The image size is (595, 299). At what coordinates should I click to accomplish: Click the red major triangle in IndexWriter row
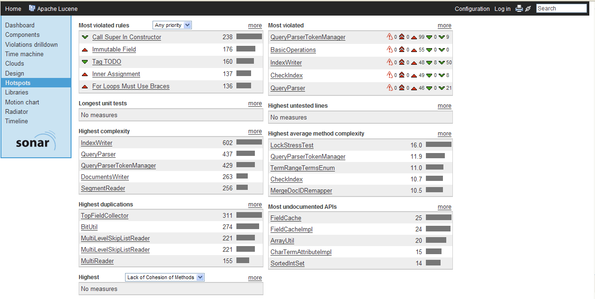coord(414,63)
